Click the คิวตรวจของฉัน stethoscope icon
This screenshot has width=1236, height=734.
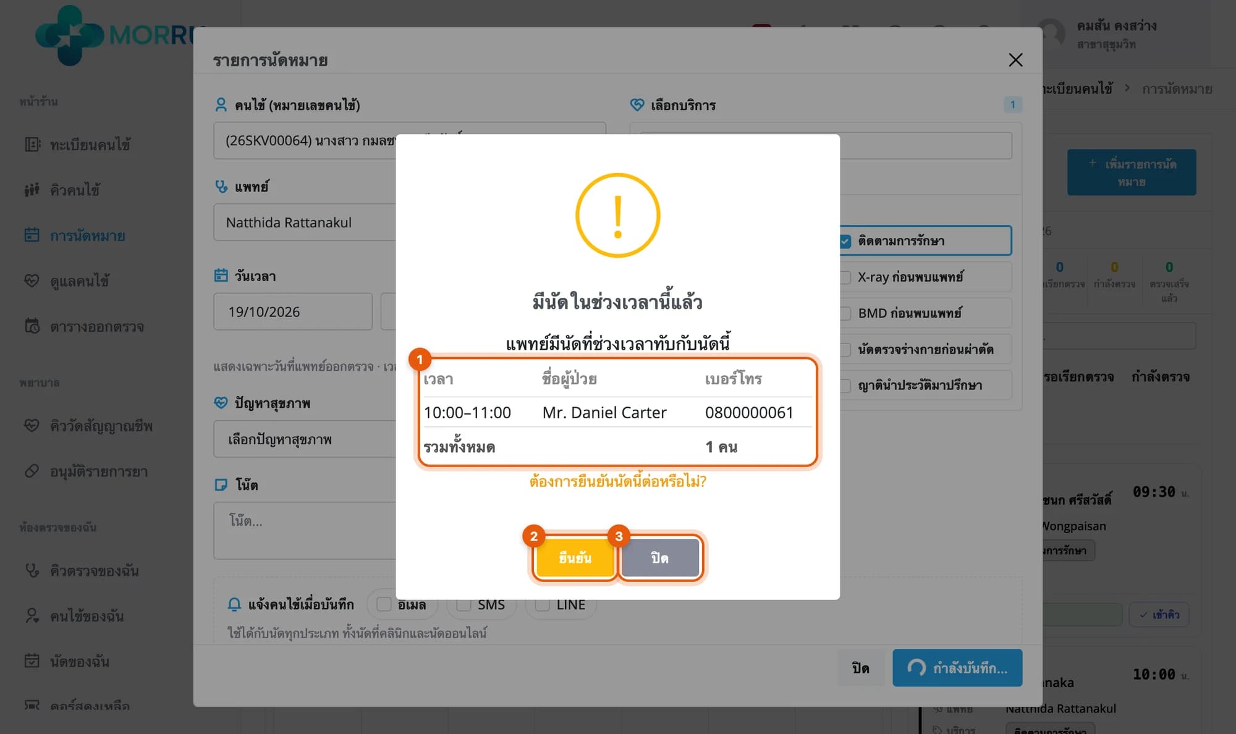(32, 570)
